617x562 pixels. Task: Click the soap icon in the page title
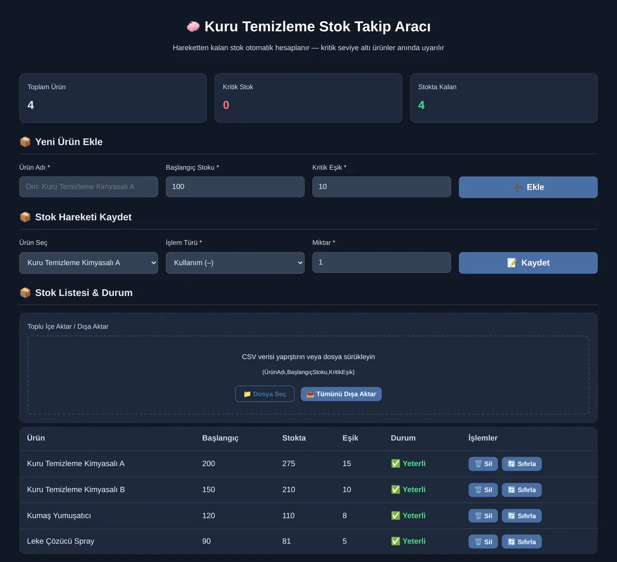tap(193, 27)
